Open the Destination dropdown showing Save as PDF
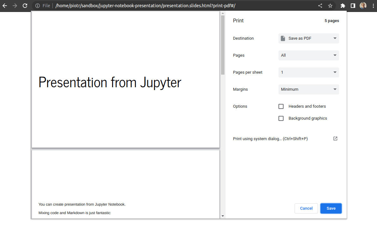377x250 pixels. [x=308, y=38]
